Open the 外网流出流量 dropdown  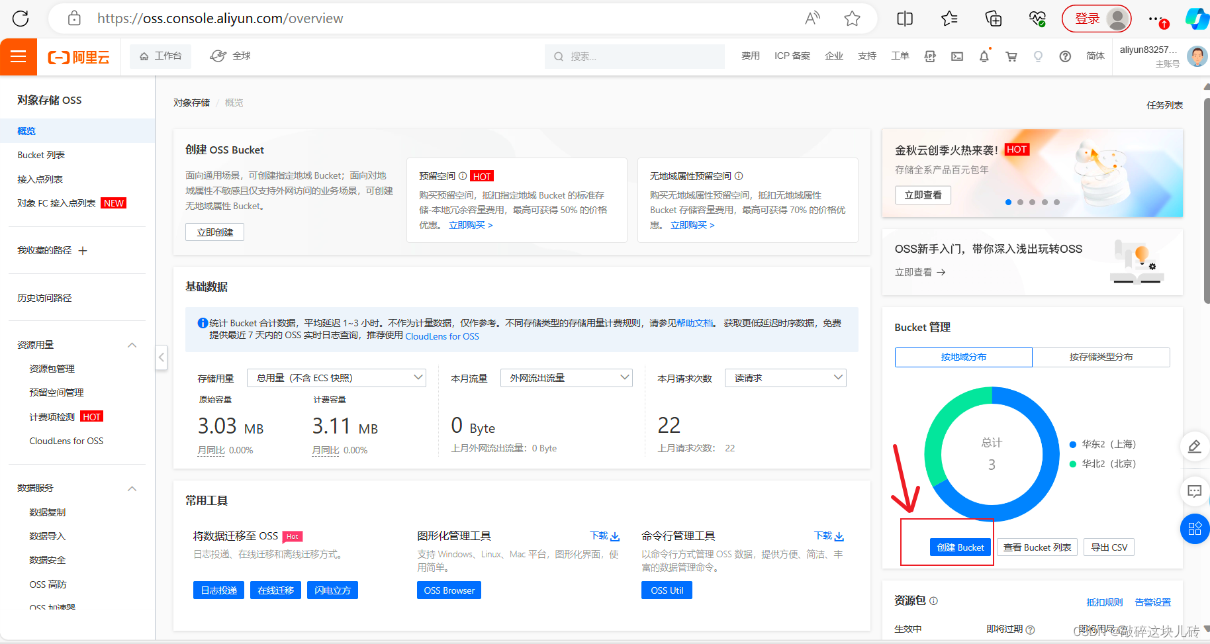(567, 378)
